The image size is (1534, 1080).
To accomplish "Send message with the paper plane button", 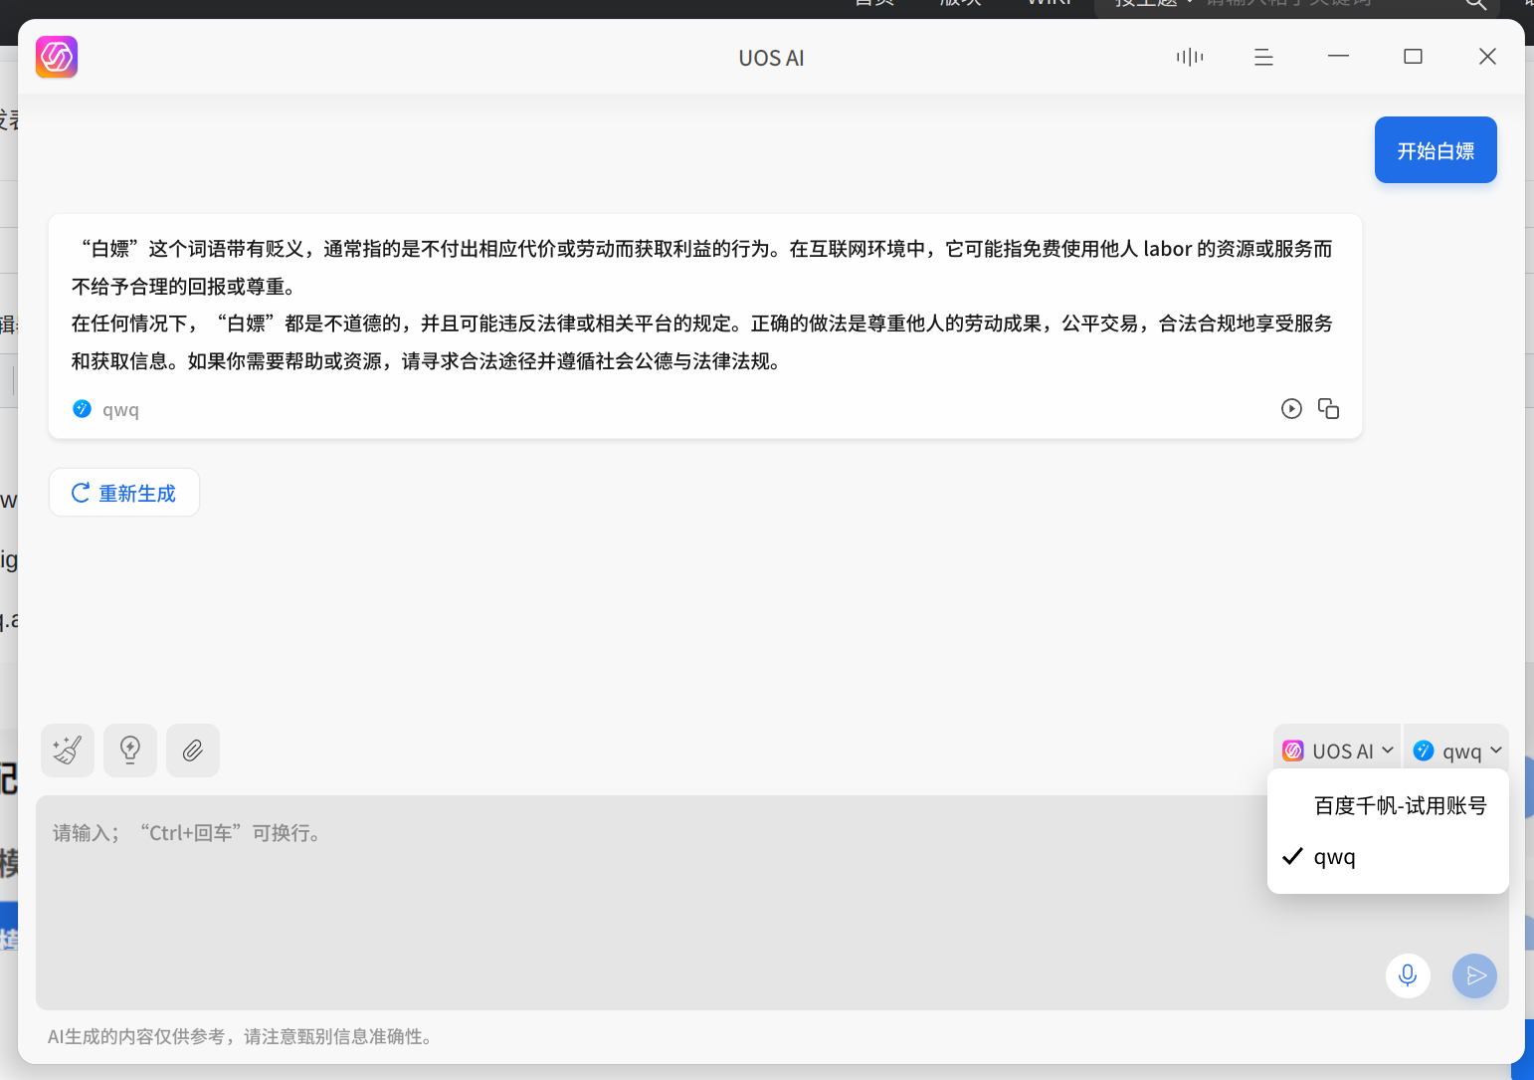I will click(1475, 975).
